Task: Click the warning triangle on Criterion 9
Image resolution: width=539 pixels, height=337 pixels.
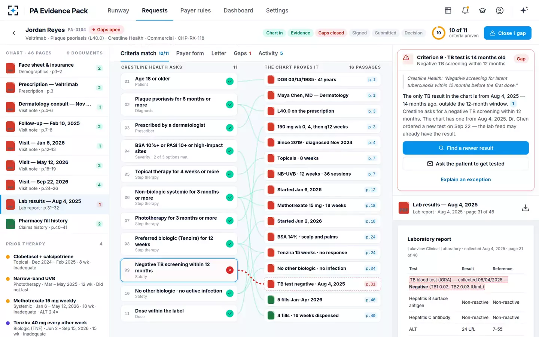Action: click(406, 58)
